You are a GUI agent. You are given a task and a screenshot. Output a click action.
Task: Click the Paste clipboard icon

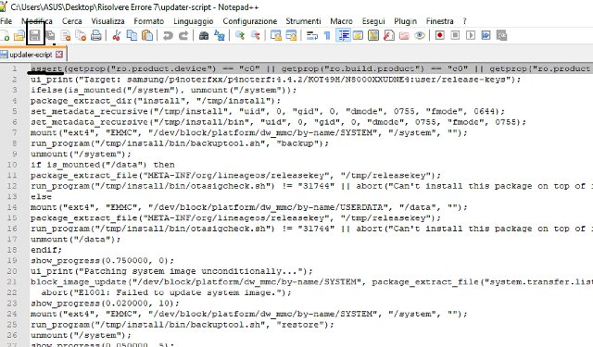pyautogui.click(x=147, y=36)
